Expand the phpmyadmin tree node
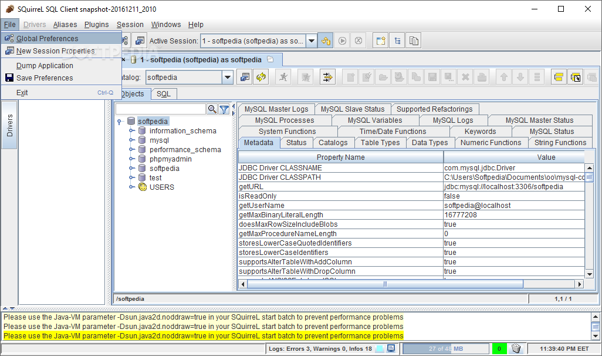This screenshot has height=356, width=602. pyautogui.click(x=131, y=159)
